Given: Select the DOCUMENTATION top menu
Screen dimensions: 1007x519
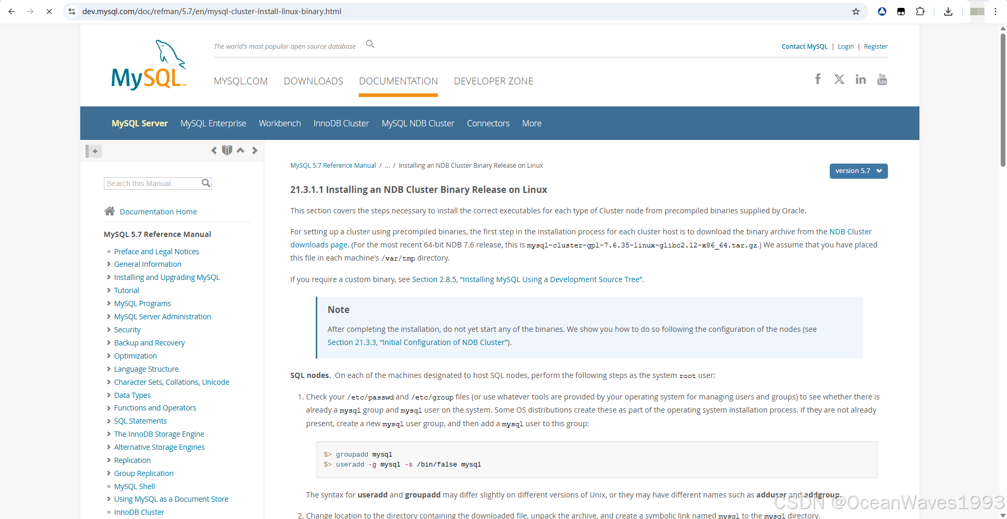Looking at the screenshot, I should 399,81.
